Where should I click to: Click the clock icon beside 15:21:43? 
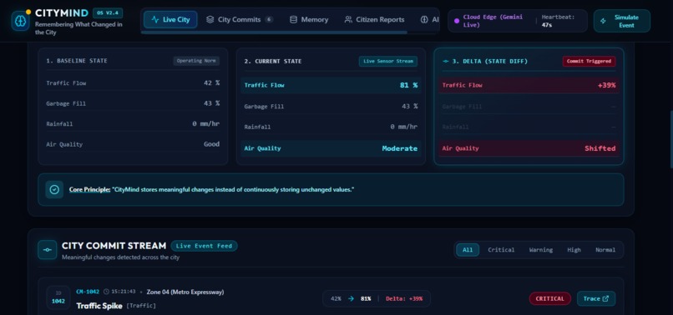click(106, 292)
